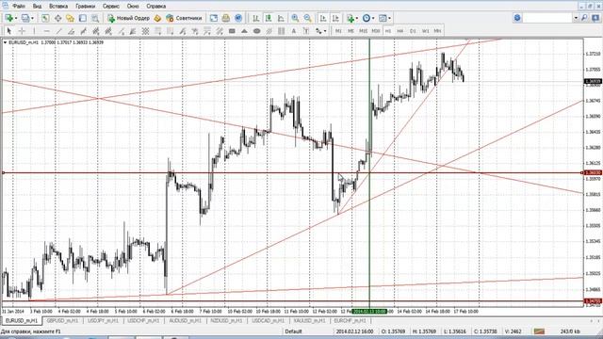Toggle the Советники auto-trading button
The height and width of the screenshot is (339, 603).
click(184, 18)
